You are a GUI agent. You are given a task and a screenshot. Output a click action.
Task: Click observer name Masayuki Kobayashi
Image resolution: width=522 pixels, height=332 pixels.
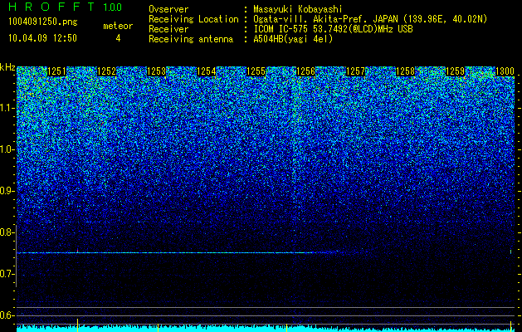(298, 9)
